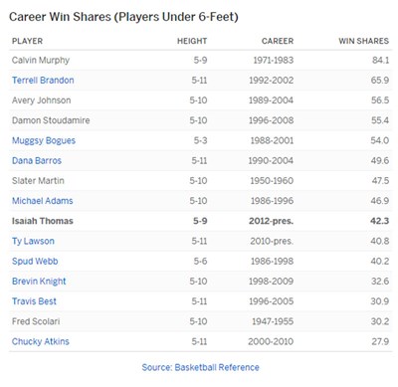
Task: Open the Spud Webb player link
Action: click(35, 262)
